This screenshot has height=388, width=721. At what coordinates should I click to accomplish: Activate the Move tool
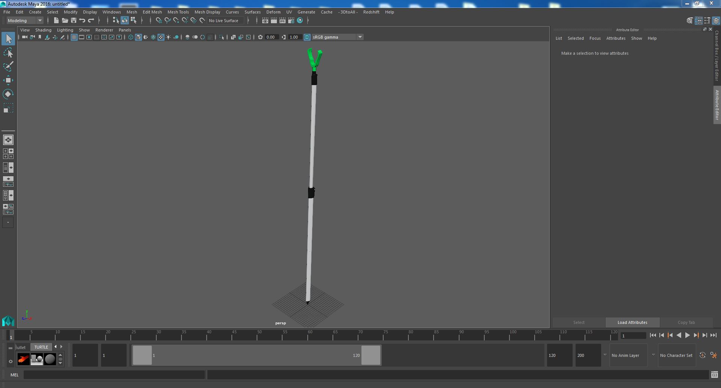[x=8, y=80]
